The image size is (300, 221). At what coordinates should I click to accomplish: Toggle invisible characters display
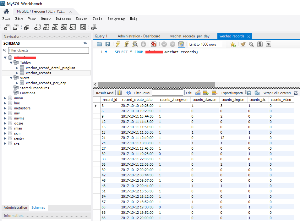[260, 44]
